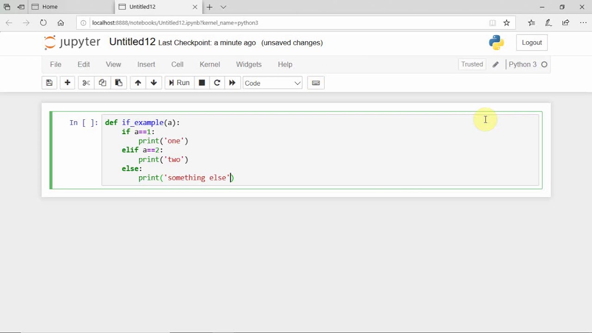Move selected cell up arrow

point(138,83)
